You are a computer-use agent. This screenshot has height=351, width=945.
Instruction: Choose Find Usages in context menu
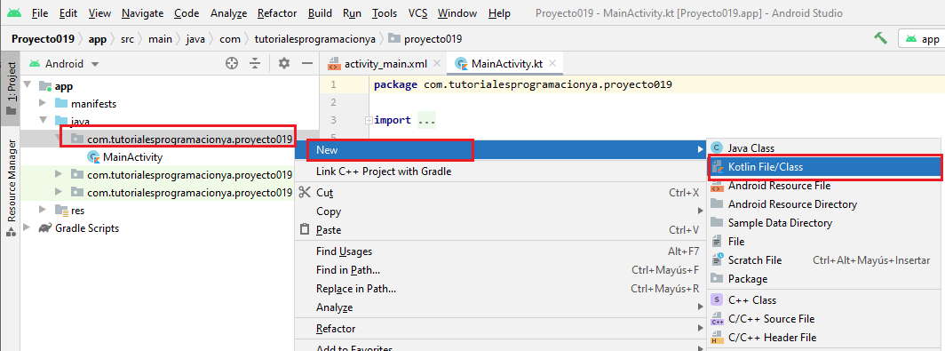500,251
